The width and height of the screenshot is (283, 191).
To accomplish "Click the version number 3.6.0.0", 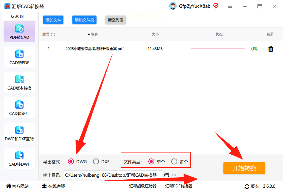I will pyautogui.click(x=269, y=186).
